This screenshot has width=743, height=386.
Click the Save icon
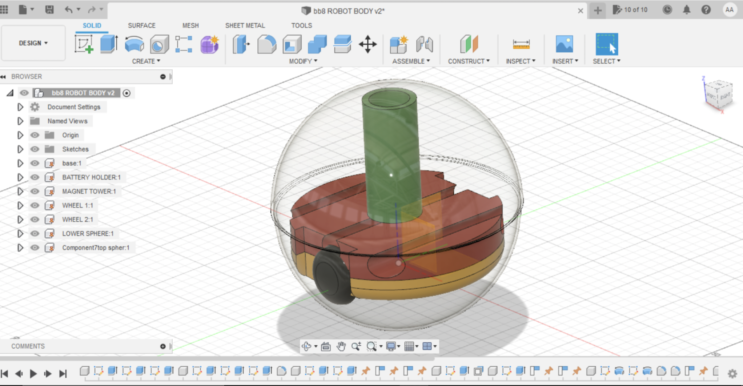coord(49,10)
